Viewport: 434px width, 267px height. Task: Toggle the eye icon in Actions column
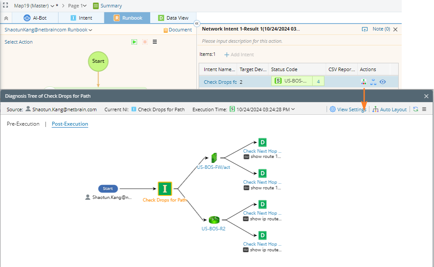click(x=382, y=82)
